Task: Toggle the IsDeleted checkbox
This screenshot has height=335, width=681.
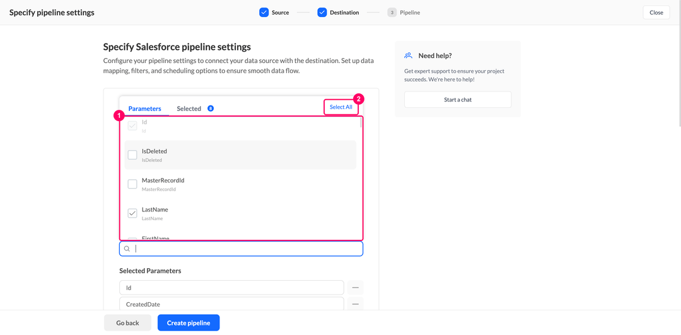Action: pyautogui.click(x=132, y=155)
